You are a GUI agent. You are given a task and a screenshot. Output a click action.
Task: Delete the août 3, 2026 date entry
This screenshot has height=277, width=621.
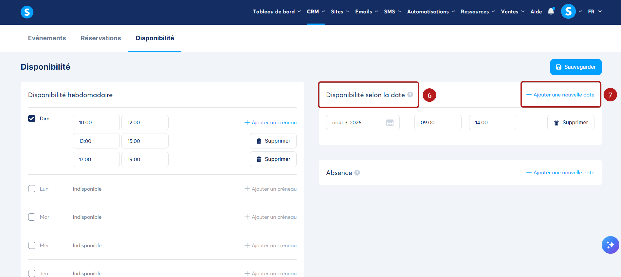(571, 123)
